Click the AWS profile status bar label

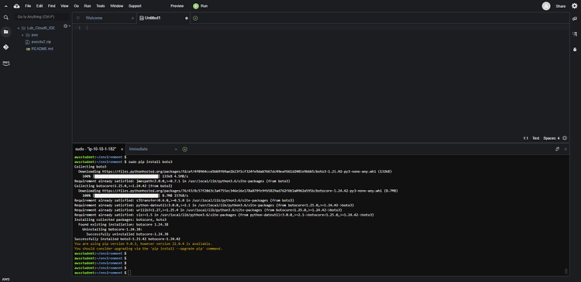click(x=6, y=280)
